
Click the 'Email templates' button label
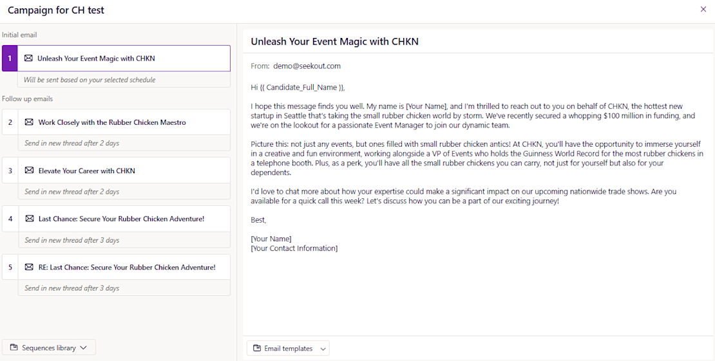[x=288, y=349]
